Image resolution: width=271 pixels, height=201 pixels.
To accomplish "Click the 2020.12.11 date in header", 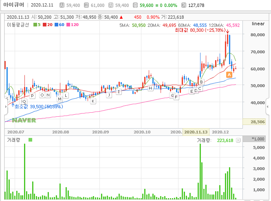I will [42, 5].
